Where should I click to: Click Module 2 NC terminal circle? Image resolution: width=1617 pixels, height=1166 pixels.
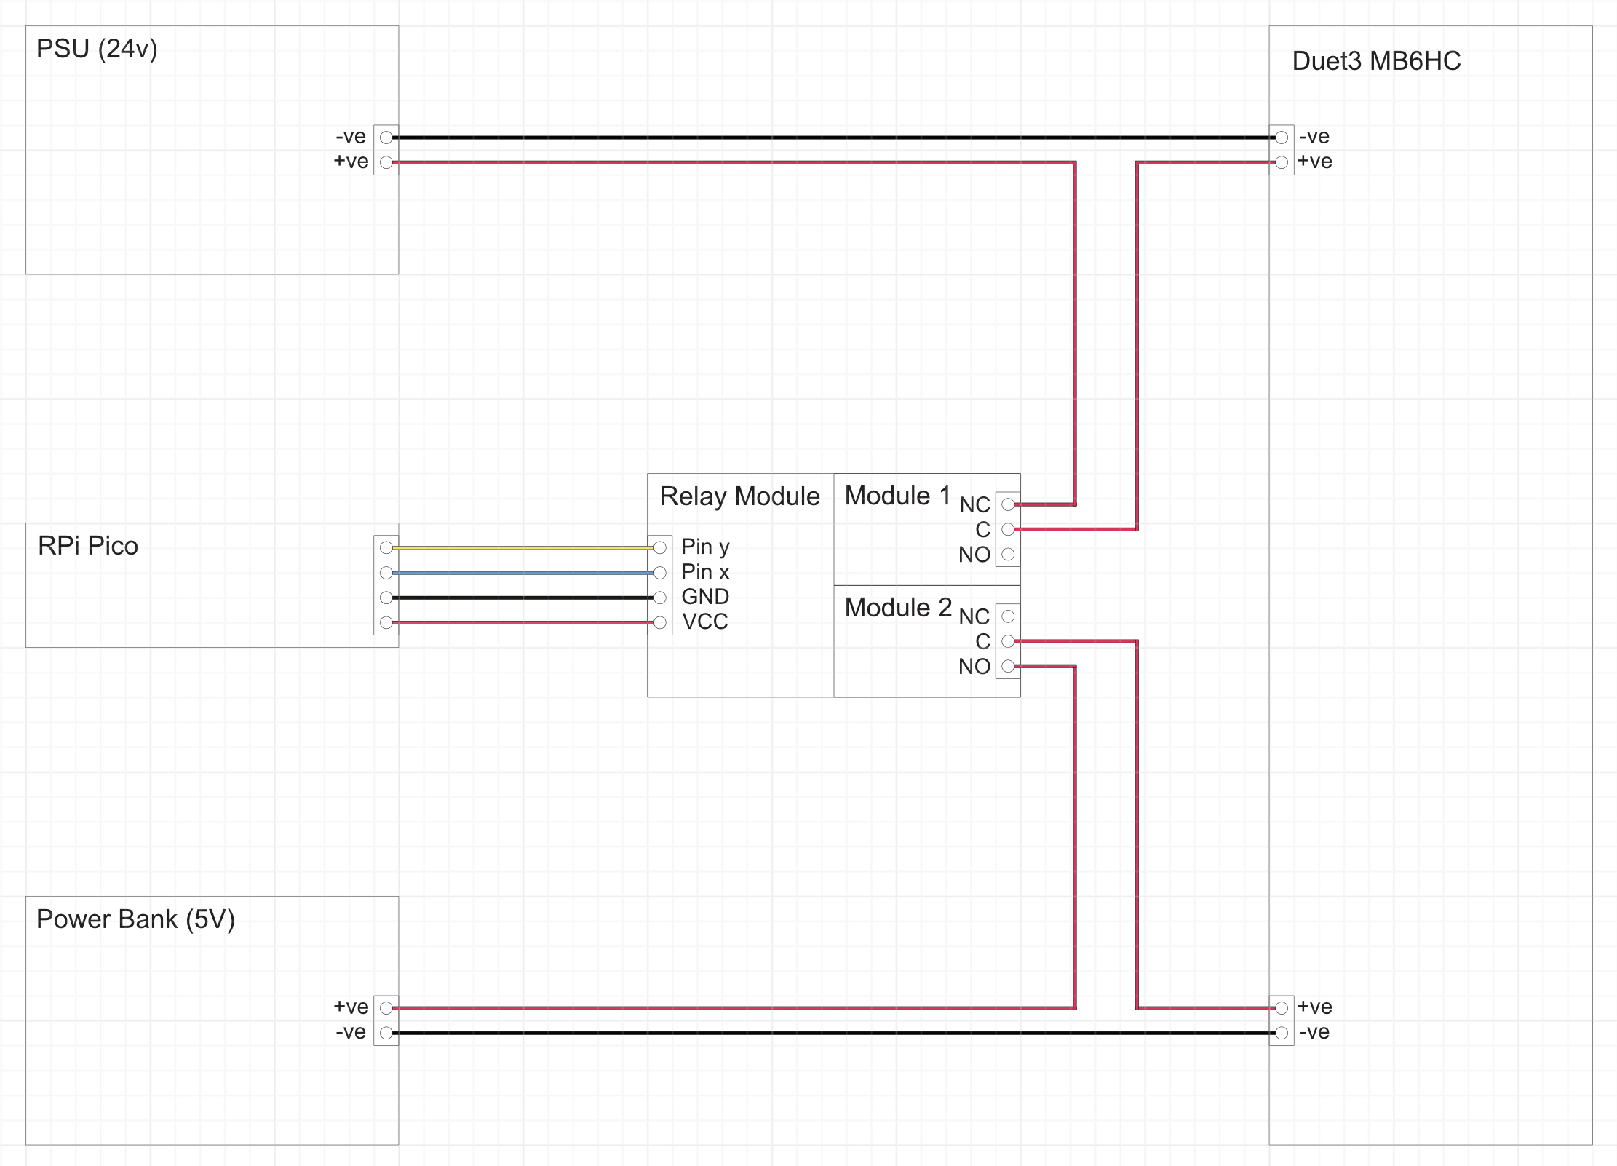1008,616
